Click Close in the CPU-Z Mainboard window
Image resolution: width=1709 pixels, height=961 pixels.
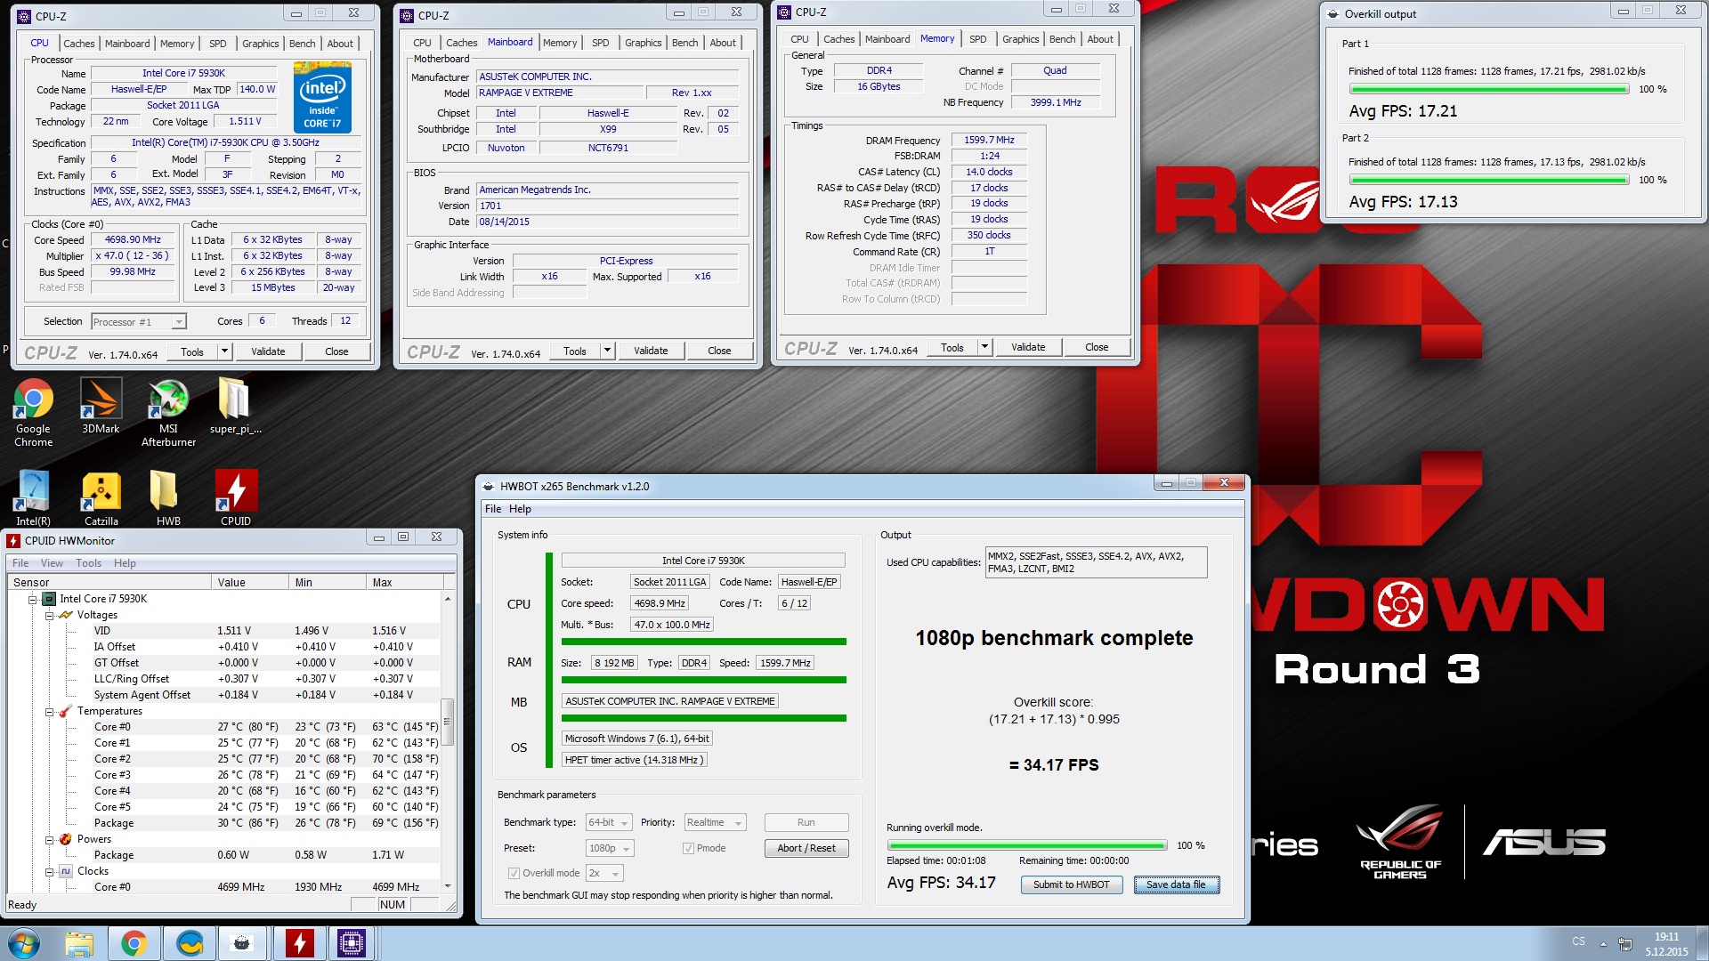(x=719, y=351)
